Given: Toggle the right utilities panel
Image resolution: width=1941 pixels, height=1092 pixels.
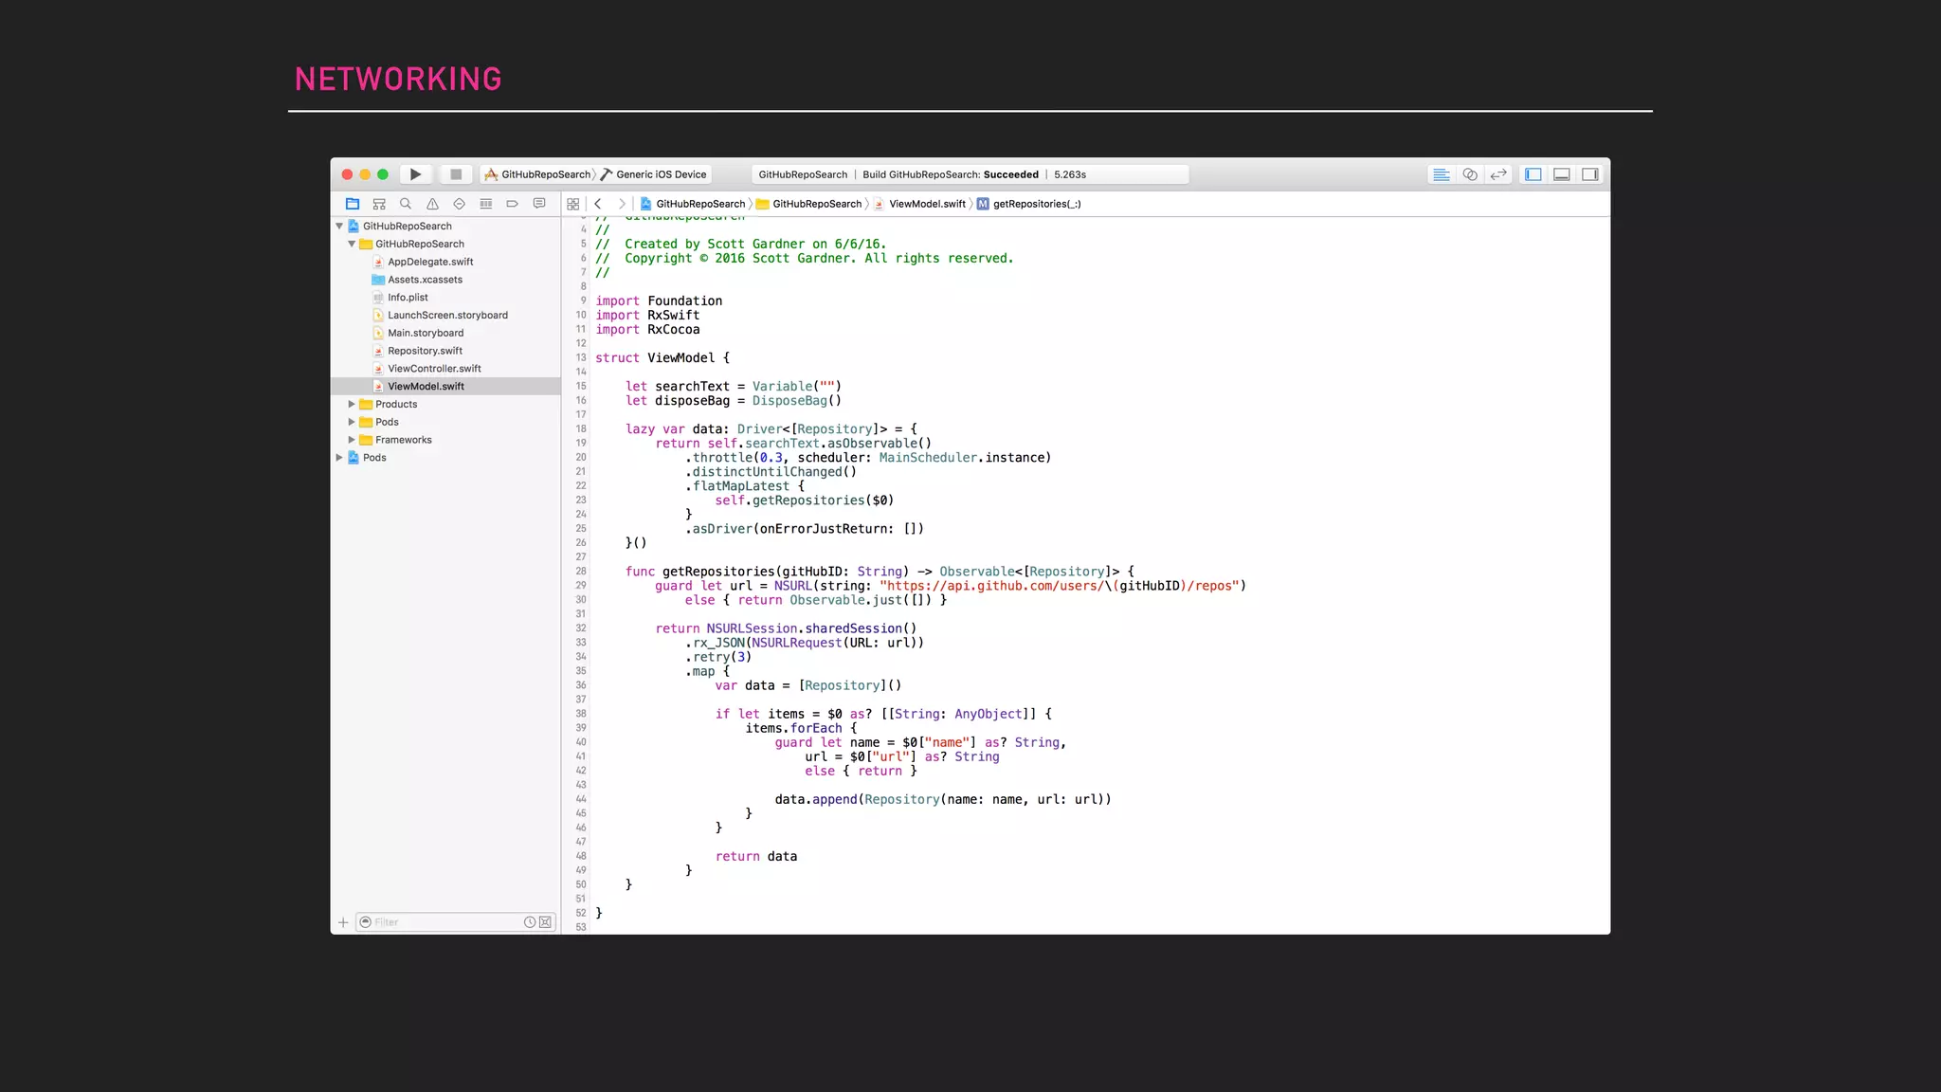Looking at the screenshot, I should pos(1590,174).
